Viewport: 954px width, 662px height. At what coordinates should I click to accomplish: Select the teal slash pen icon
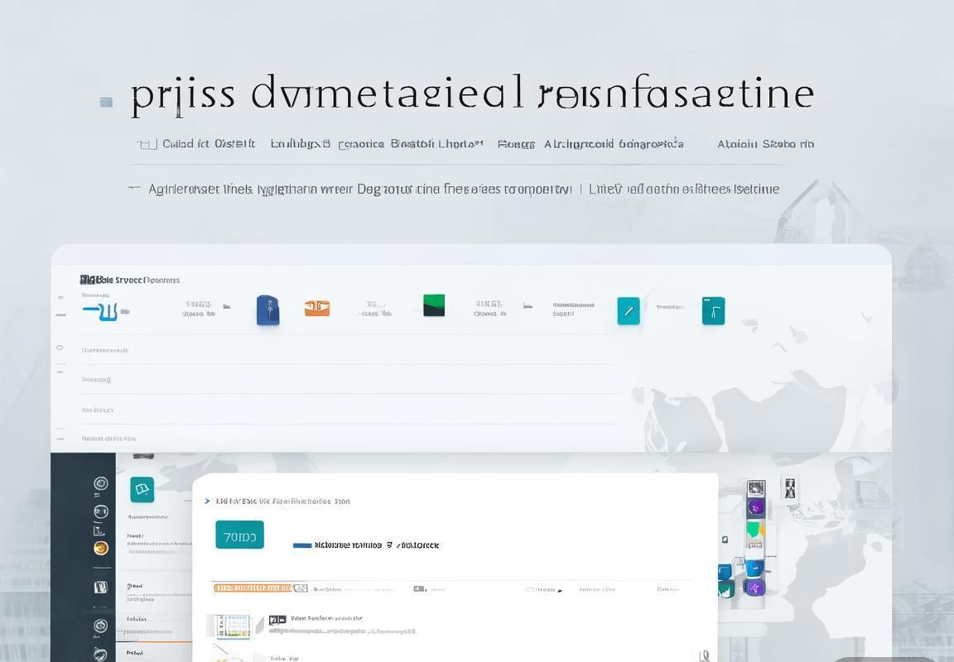point(629,310)
